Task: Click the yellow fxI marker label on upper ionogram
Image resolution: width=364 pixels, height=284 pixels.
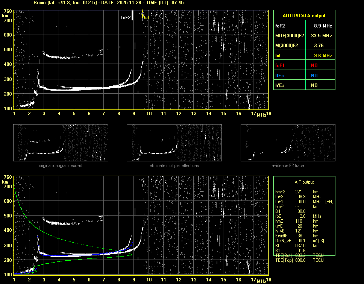Action: coord(146,17)
